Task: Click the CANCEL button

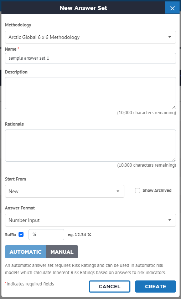Action: click(x=109, y=287)
